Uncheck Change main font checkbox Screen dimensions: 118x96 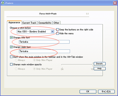pos(11,47)
